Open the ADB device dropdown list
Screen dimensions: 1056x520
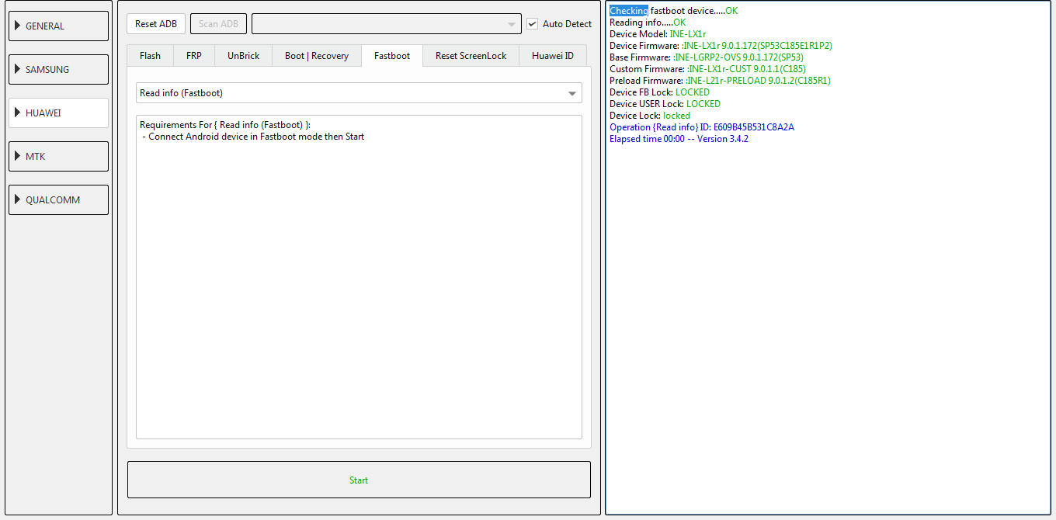(x=511, y=24)
